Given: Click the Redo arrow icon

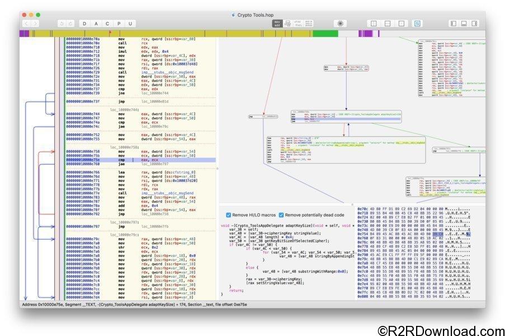Looking at the screenshot, I should pos(70,24).
